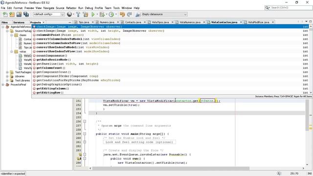Select getAutoResizeMode() suggestion
The image size is (313, 176).
[x=171, y=60]
